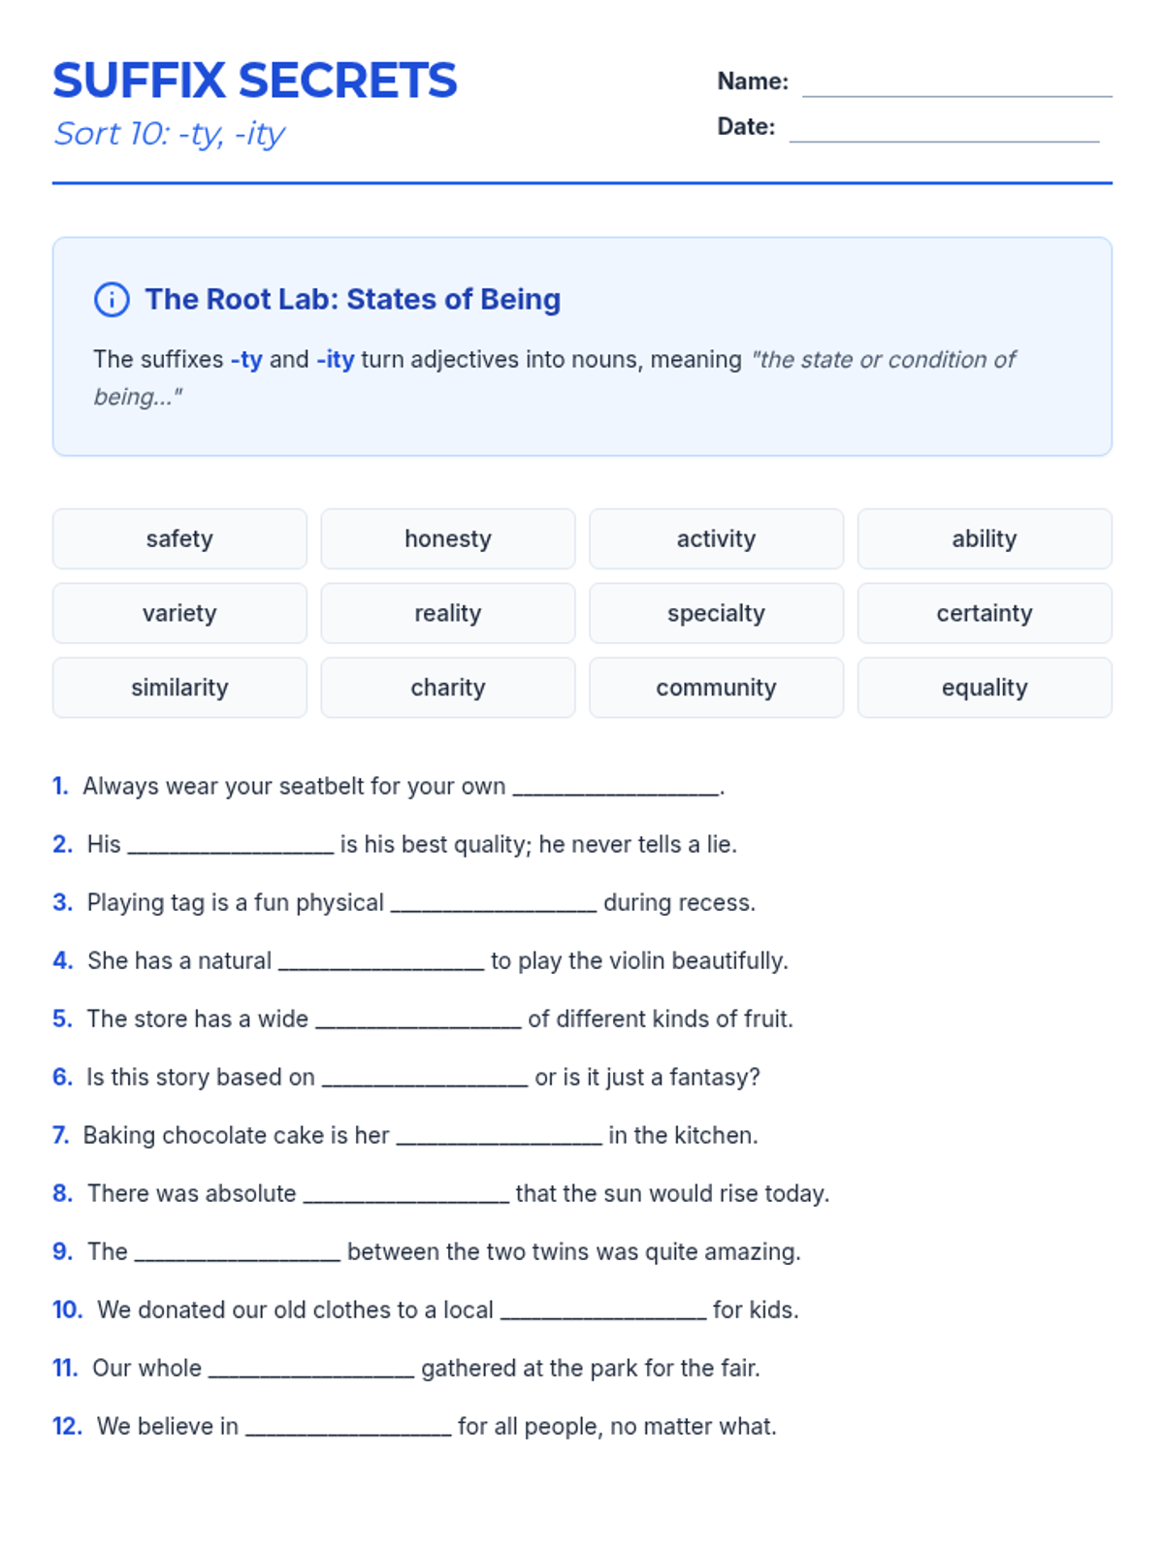
Task: Click the Date input line
Action: [944, 131]
